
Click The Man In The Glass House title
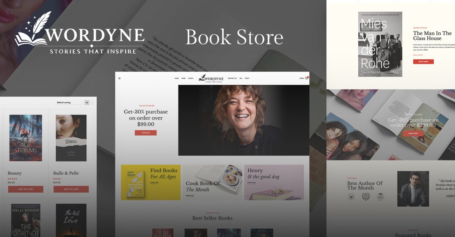(x=432, y=36)
